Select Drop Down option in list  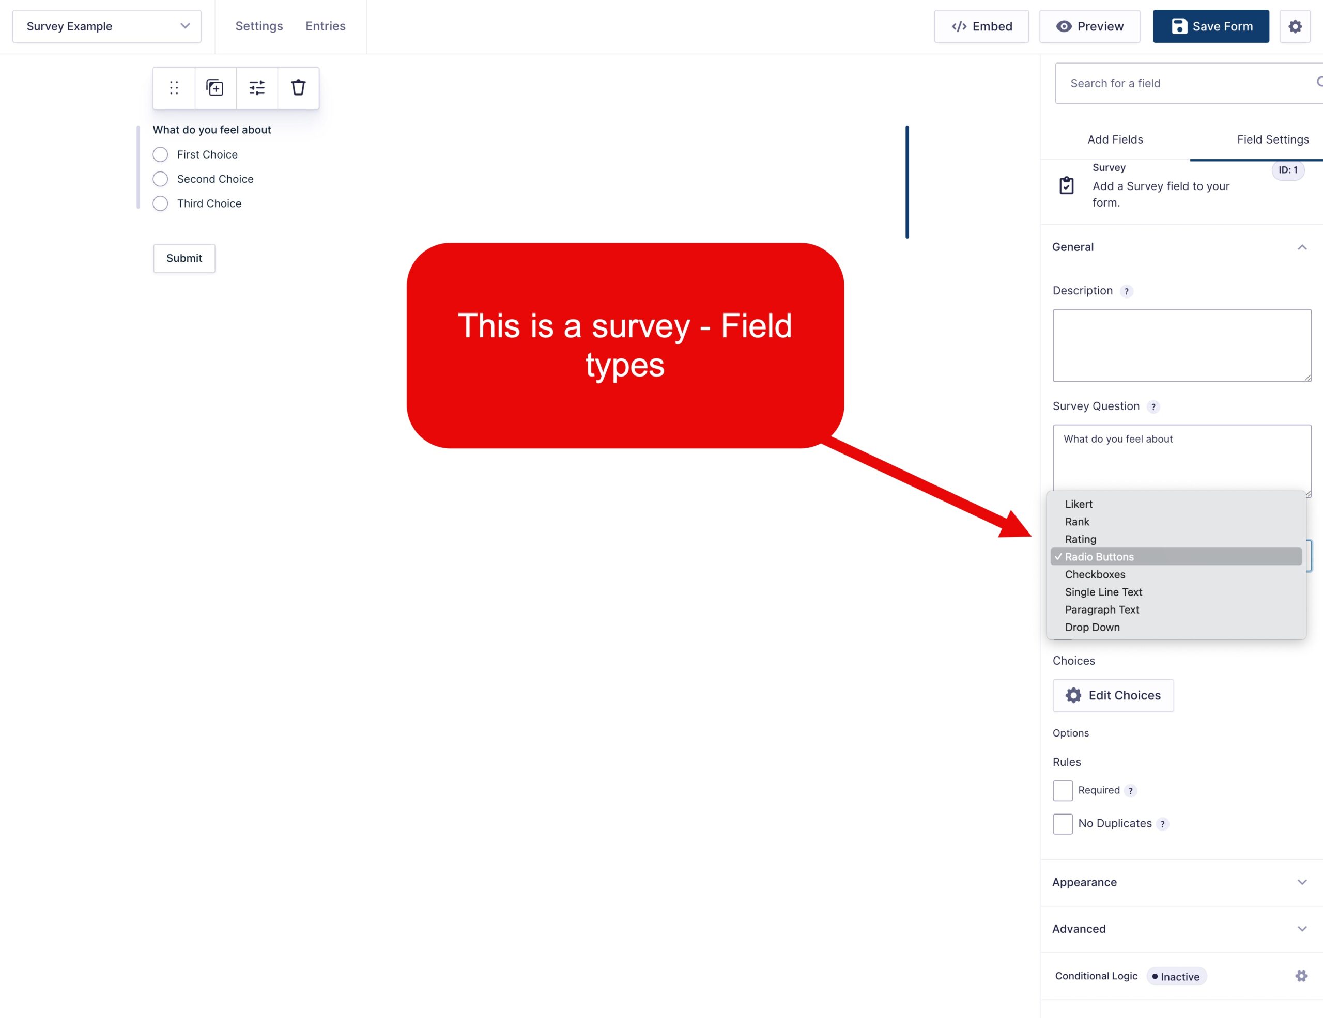[1091, 627]
